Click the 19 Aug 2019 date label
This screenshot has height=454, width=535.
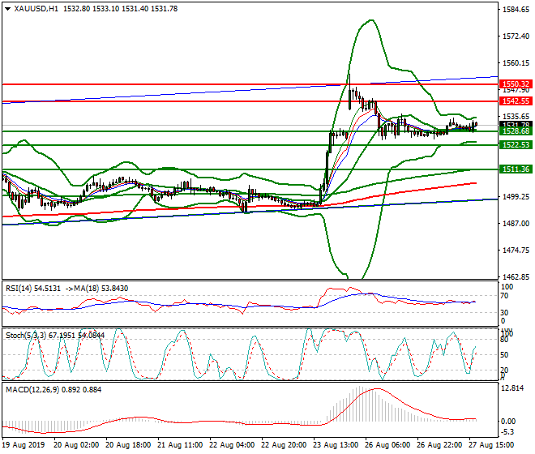tap(24, 445)
